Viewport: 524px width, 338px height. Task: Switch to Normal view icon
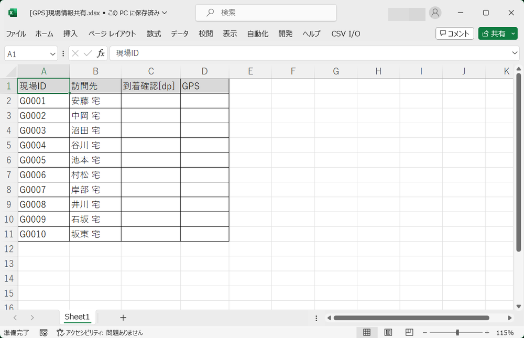367,332
